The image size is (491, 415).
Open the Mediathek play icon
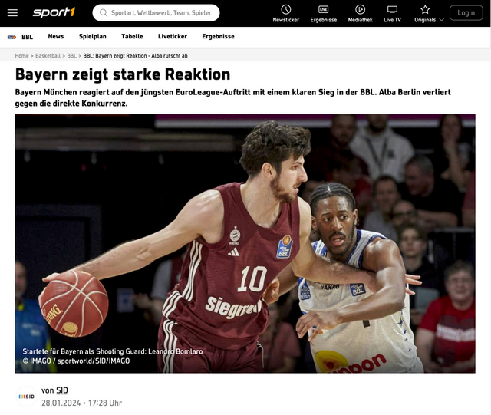tap(360, 9)
